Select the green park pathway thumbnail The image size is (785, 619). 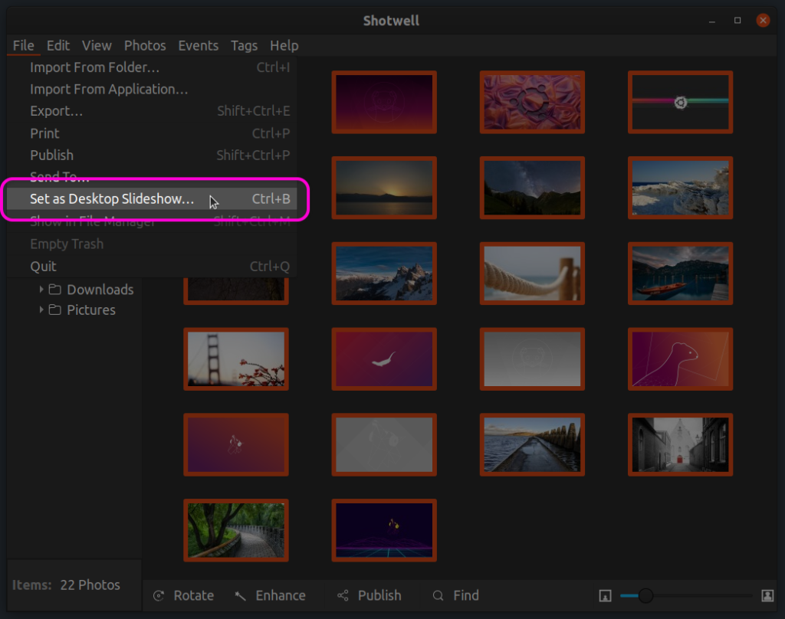(x=236, y=530)
